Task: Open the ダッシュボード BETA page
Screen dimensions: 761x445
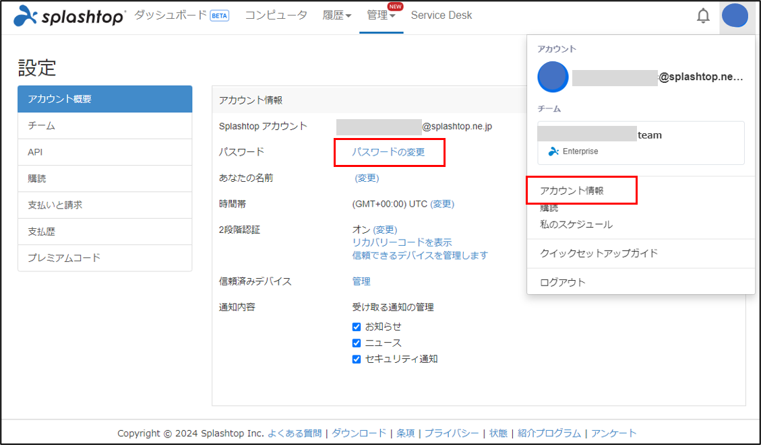Action: tap(181, 15)
